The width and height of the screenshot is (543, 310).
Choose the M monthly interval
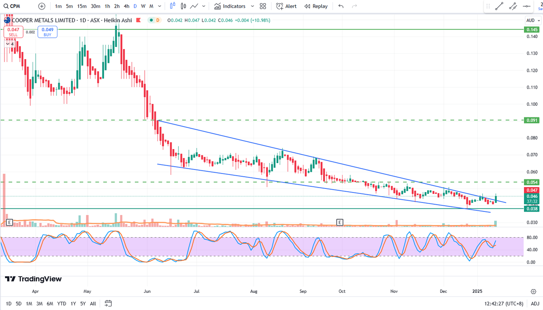pyautogui.click(x=151, y=6)
